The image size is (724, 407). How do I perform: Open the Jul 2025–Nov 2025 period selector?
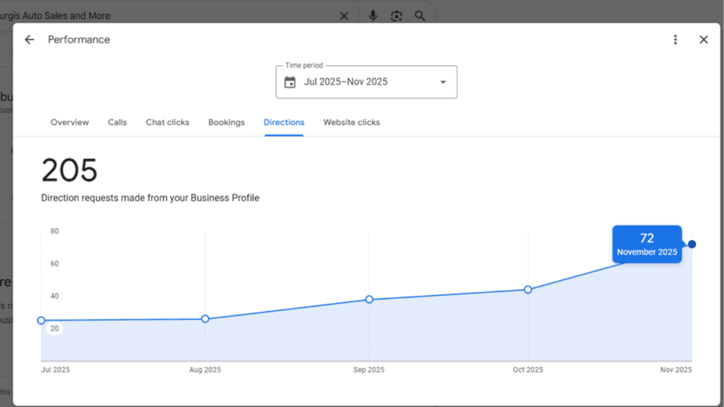point(346,82)
